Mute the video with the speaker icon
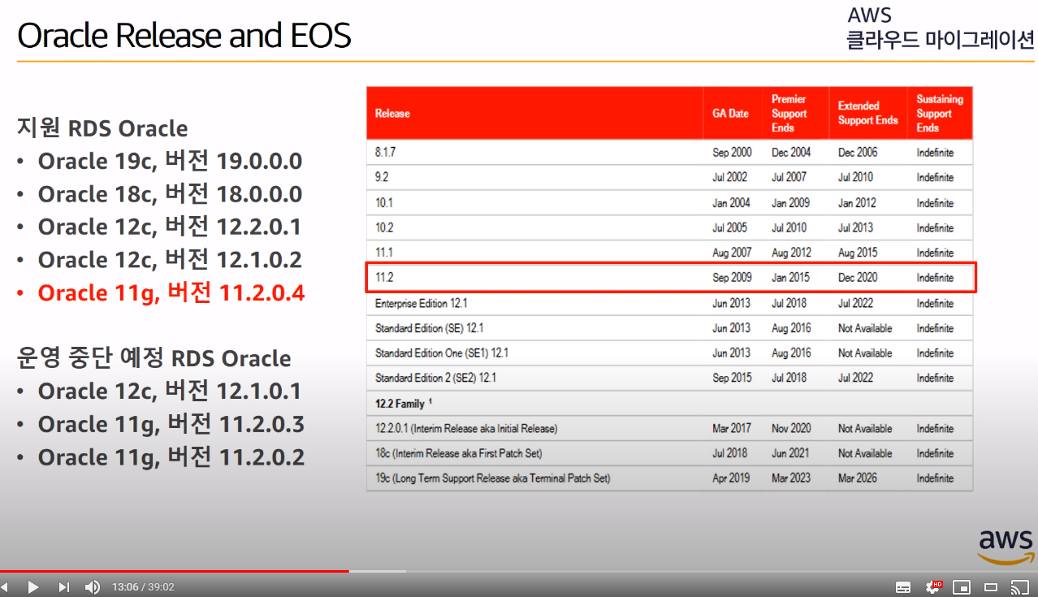 pos(93,586)
